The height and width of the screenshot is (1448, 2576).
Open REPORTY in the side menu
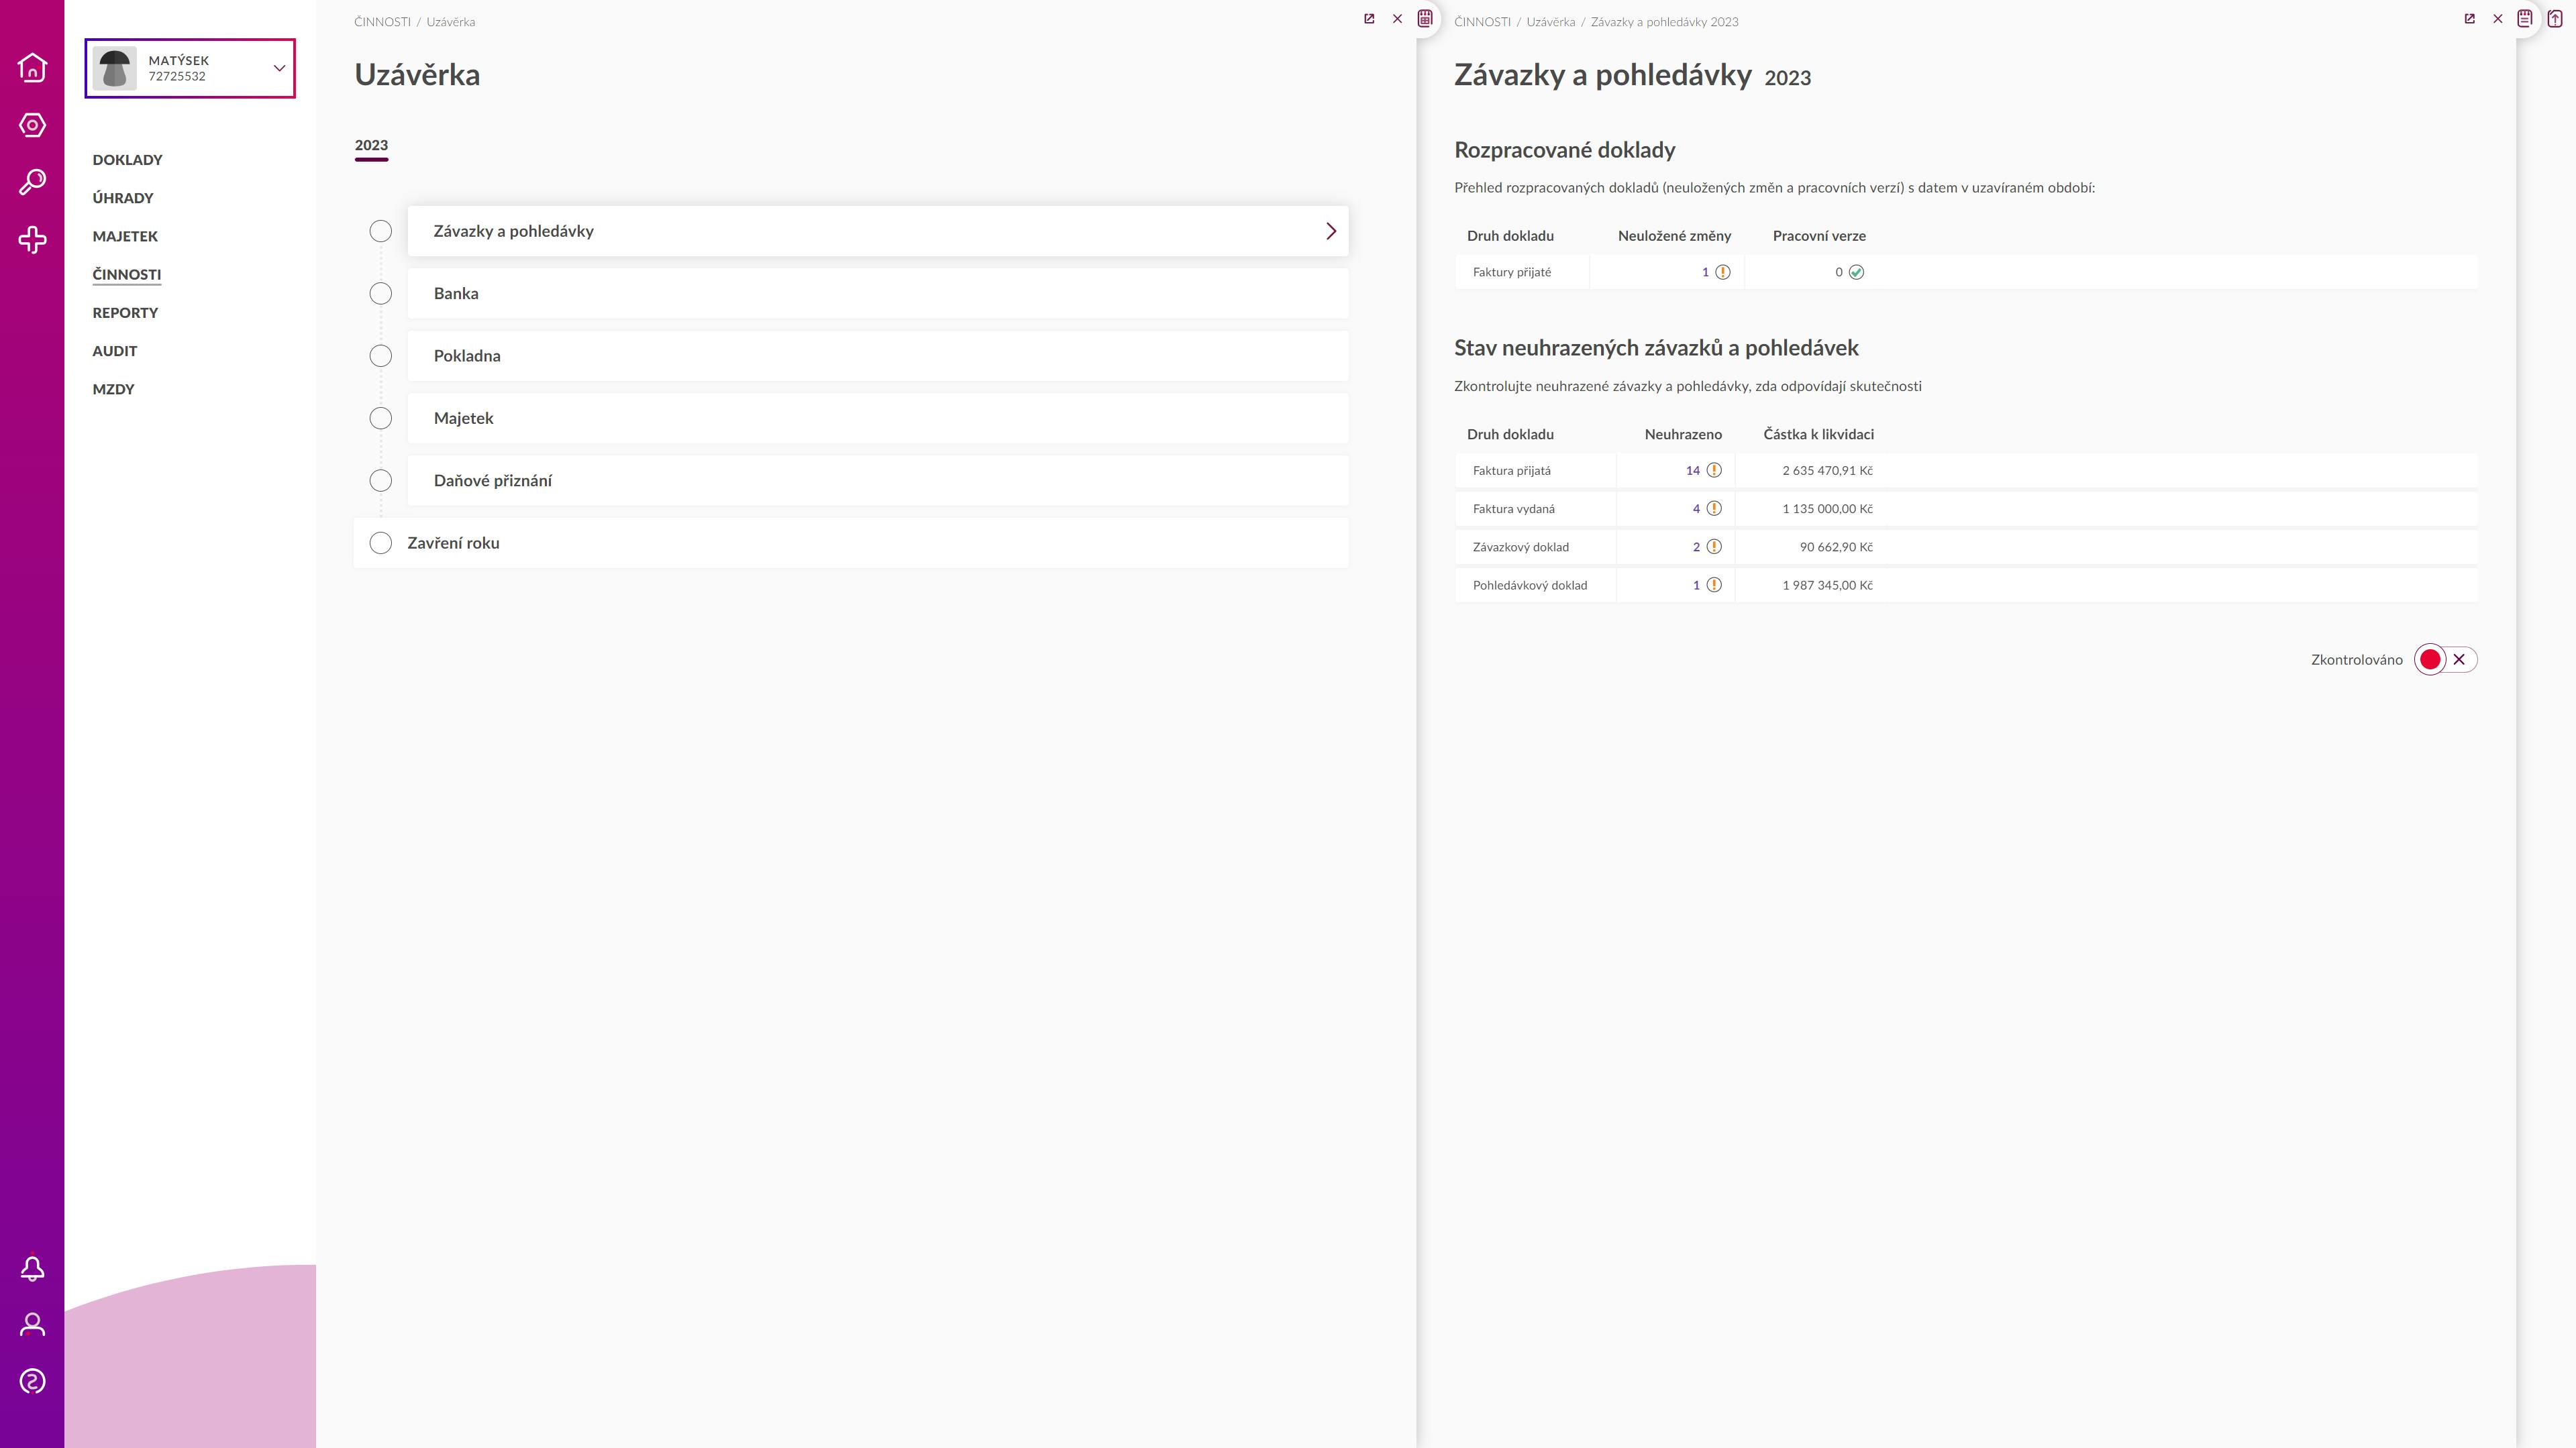tap(125, 313)
